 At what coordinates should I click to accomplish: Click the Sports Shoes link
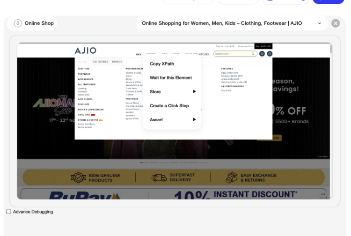(x=132, y=118)
